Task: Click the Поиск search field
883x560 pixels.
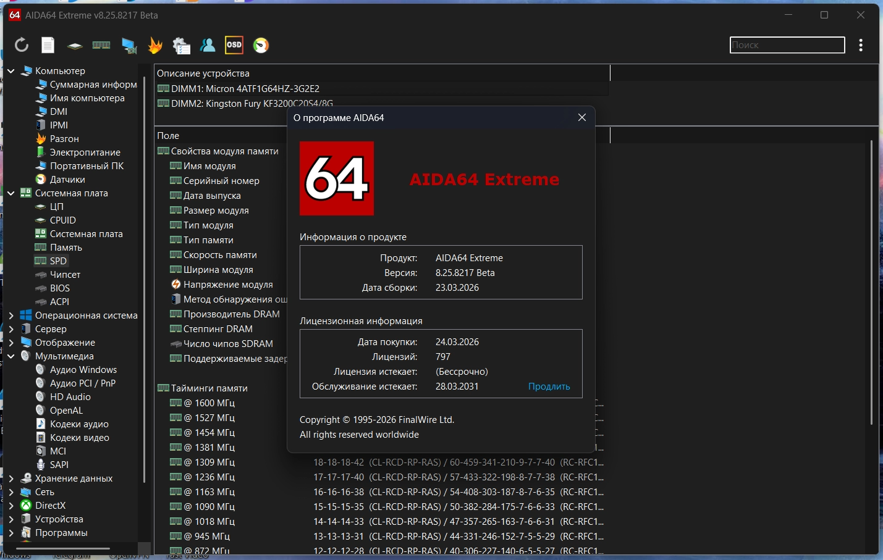Action: (787, 45)
